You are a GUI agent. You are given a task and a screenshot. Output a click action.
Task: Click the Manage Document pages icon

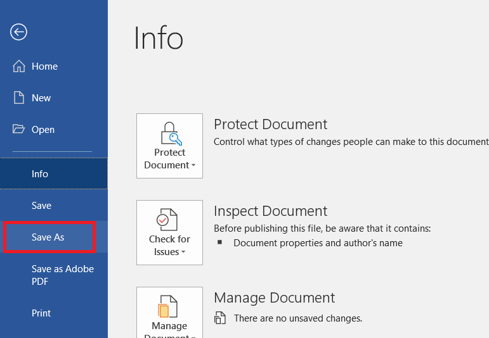(x=167, y=306)
